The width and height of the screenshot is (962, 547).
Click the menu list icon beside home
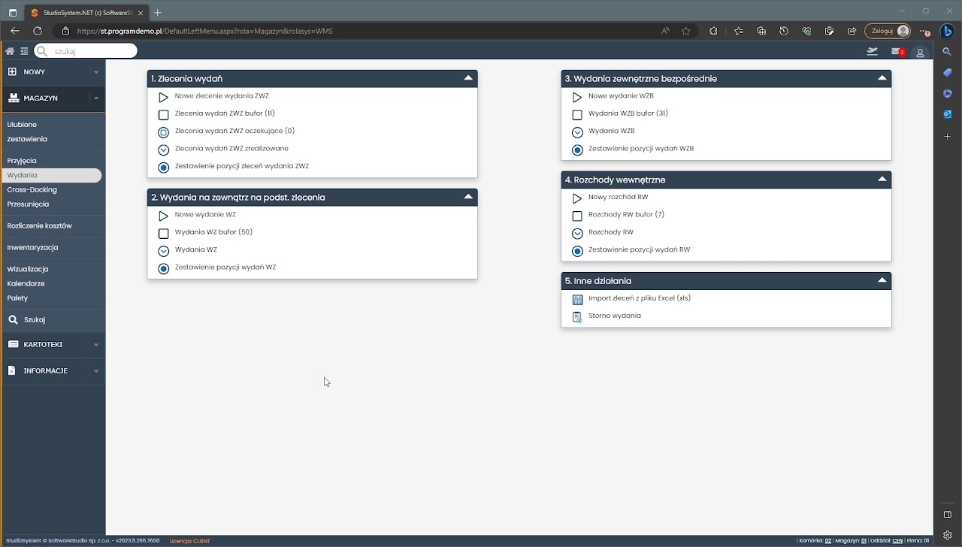coord(24,51)
